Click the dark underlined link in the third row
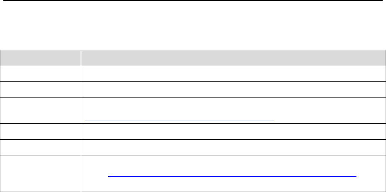This screenshot has height=192, width=386. click(180, 121)
